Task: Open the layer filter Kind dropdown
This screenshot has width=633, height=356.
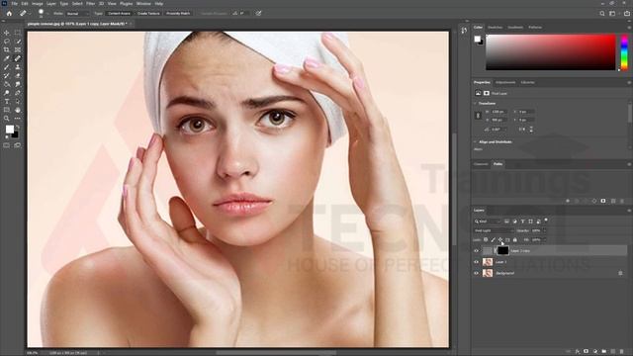Action: pyautogui.click(x=488, y=222)
